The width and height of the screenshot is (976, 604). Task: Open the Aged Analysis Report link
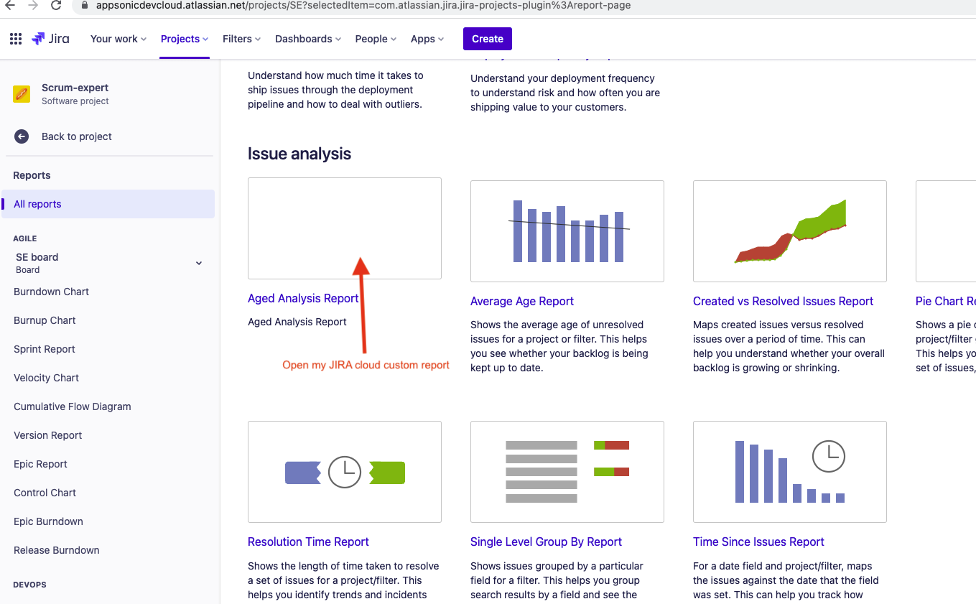(x=303, y=298)
